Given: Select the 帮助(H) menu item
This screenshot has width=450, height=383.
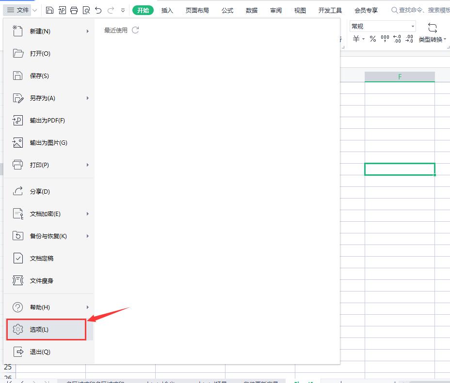Looking at the screenshot, I should point(48,307).
